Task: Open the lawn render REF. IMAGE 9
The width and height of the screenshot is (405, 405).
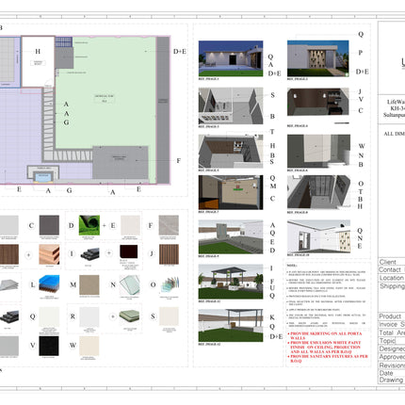Action: [231, 237]
